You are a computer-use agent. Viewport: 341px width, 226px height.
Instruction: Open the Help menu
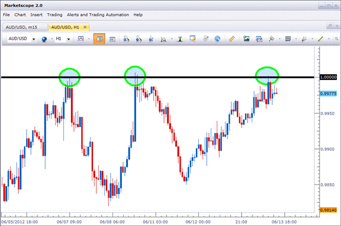tap(138, 15)
